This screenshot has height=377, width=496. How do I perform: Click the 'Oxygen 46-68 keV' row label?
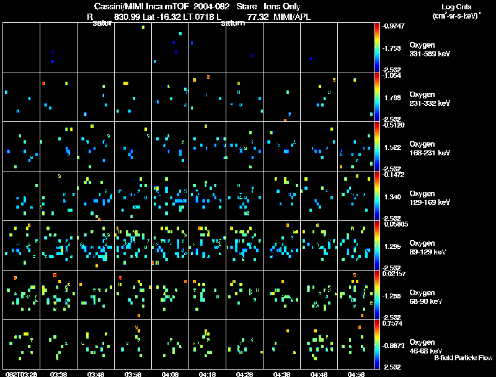tap(426, 347)
